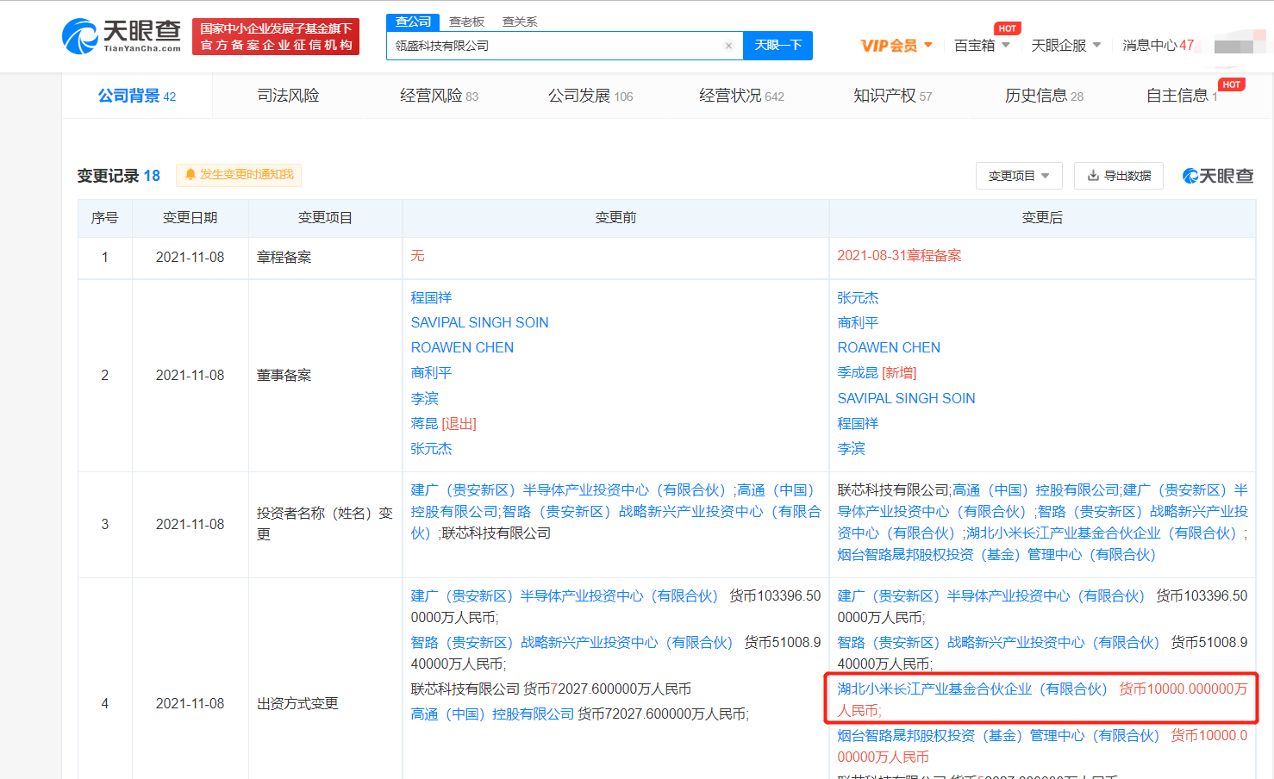Open the 司法风险 tab
Image resolution: width=1274 pixels, height=779 pixels.
pyautogui.click(x=288, y=96)
